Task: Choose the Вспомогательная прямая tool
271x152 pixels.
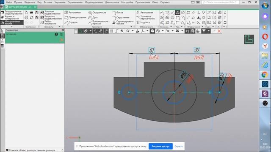Action: click(x=99, y=22)
